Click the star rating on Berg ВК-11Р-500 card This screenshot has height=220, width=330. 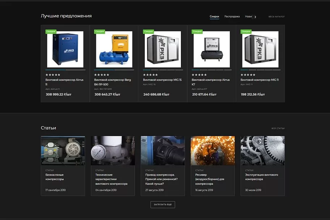tap(102, 75)
